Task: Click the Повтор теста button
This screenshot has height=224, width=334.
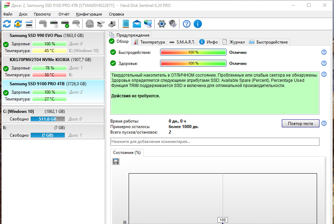Action: [300, 123]
